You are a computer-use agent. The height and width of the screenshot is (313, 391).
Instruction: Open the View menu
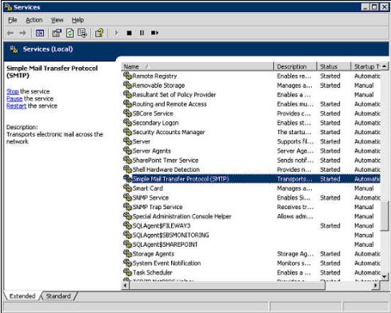pyautogui.click(x=57, y=20)
